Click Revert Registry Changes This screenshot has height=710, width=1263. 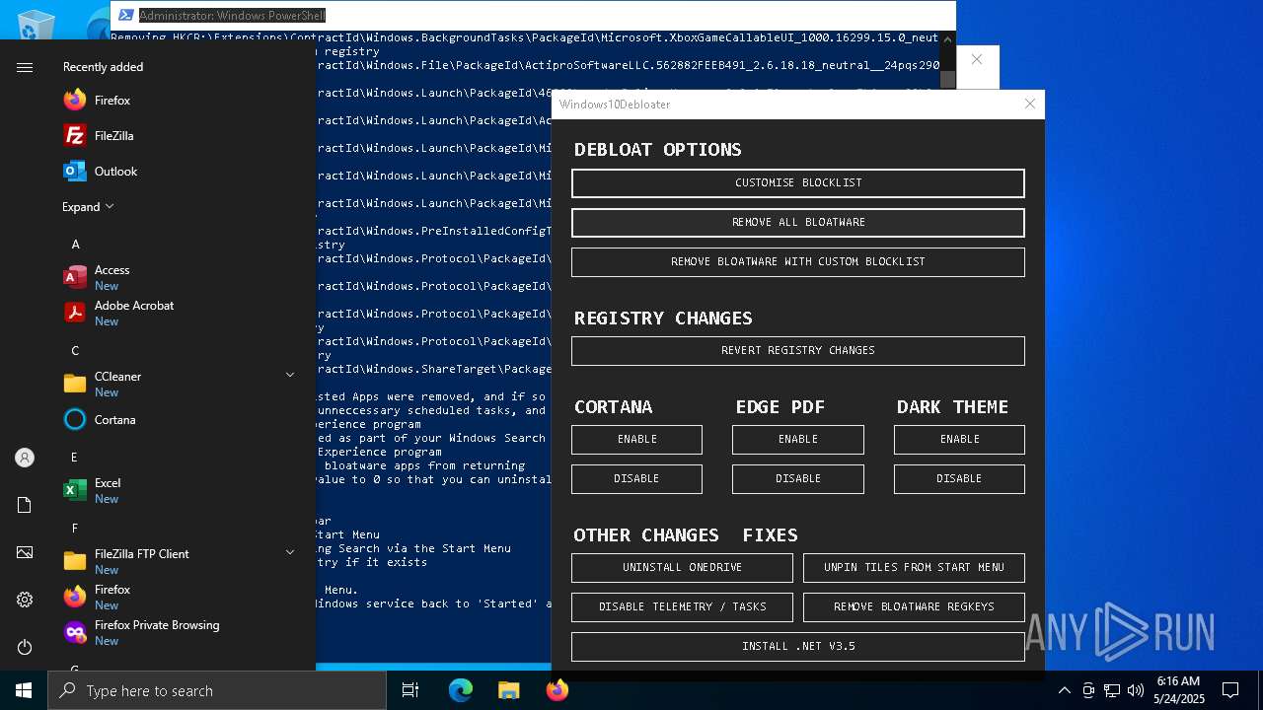797,351
